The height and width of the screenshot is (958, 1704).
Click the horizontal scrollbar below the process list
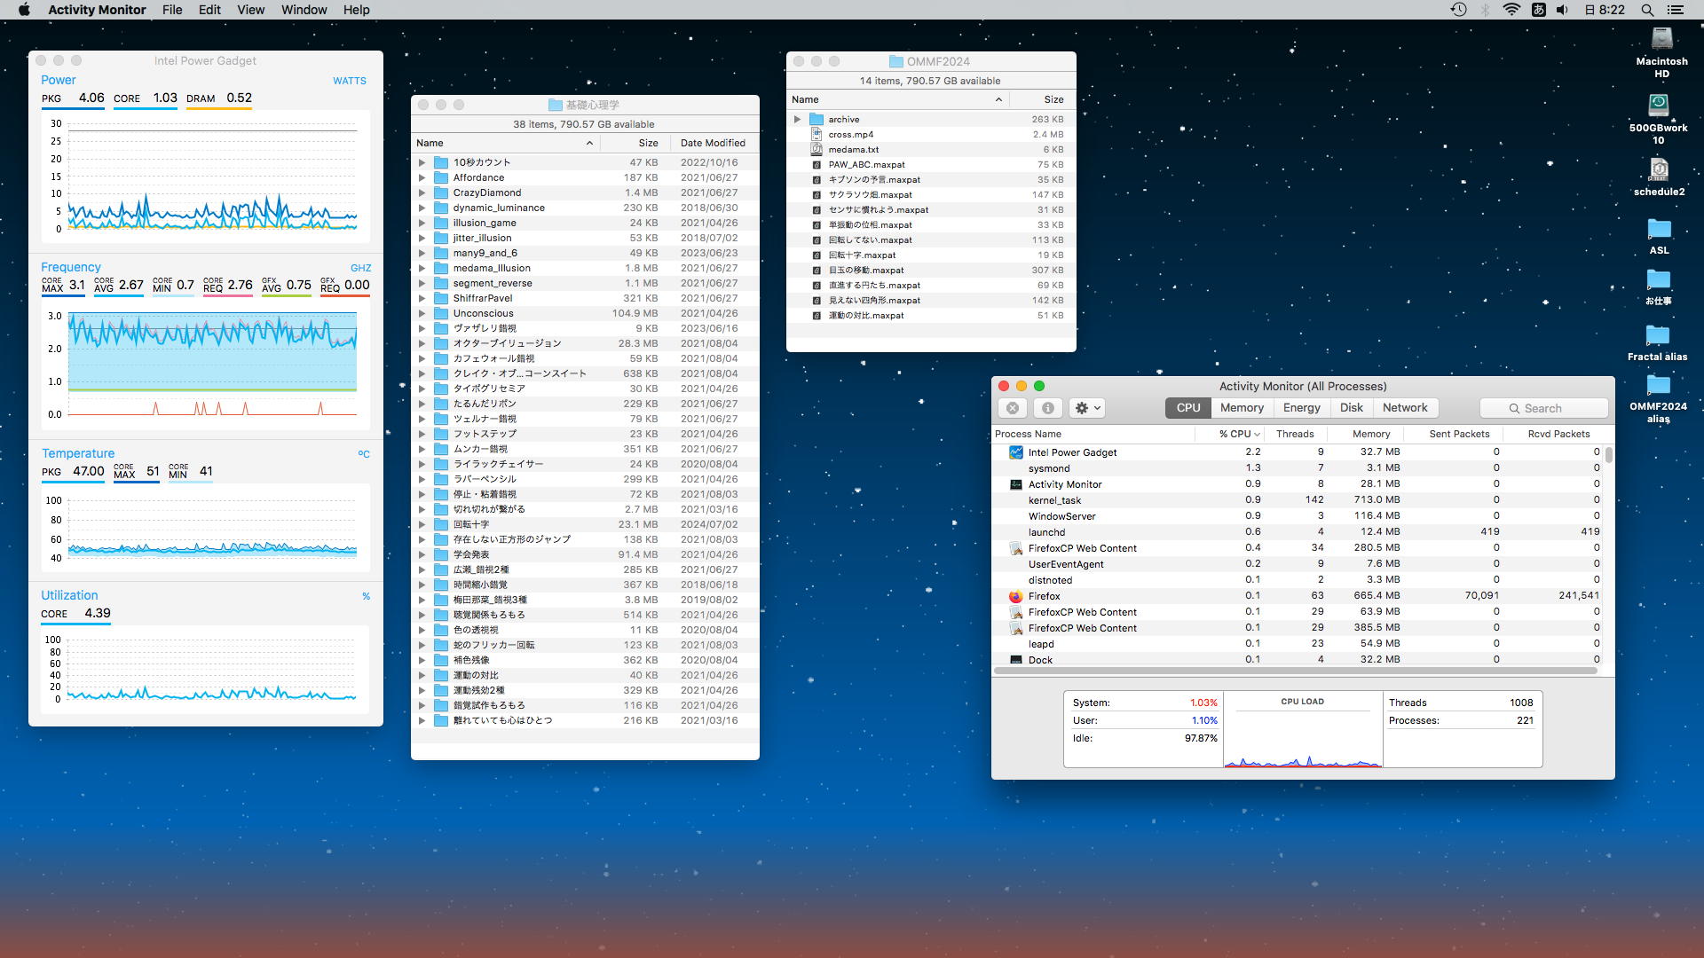[x=1296, y=671]
